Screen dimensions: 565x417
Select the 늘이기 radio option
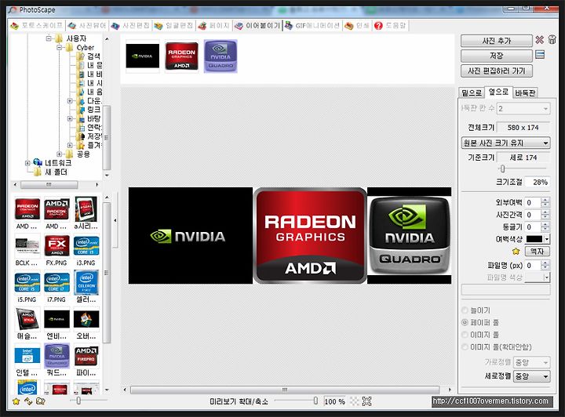[465, 310]
